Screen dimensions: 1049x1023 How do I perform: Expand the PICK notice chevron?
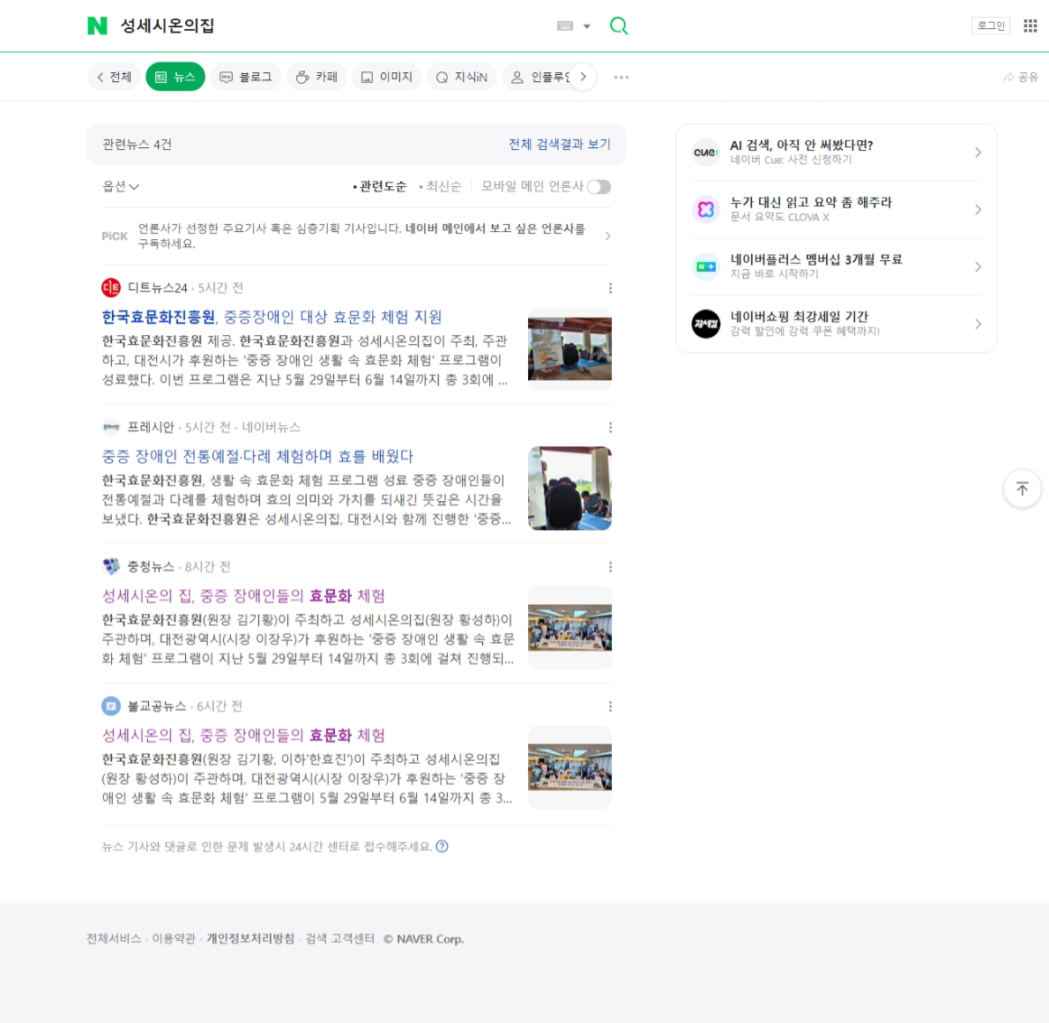pos(607,235)
